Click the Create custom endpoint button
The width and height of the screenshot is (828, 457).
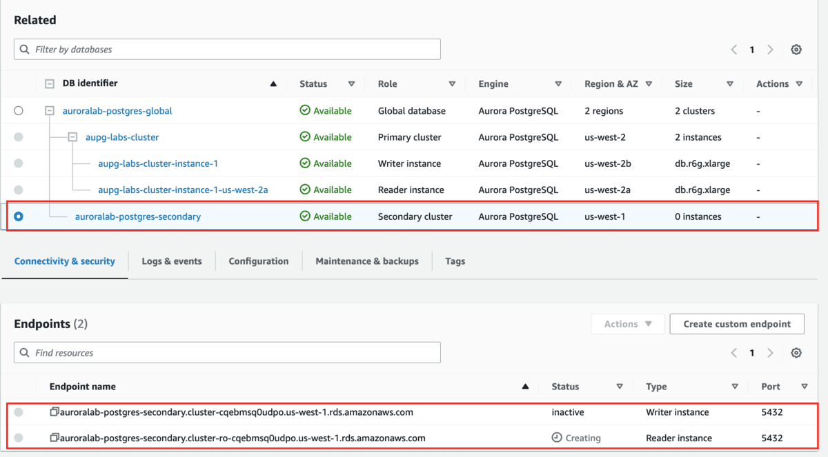click(x=736, y=323)
